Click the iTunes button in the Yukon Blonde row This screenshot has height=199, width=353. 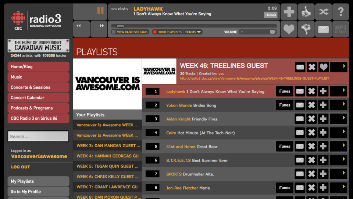[x=285, y=105]
